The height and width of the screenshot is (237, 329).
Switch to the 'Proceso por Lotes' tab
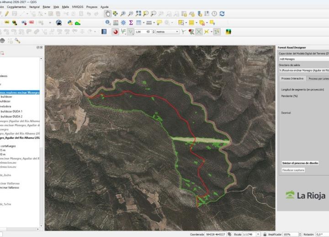318,78
